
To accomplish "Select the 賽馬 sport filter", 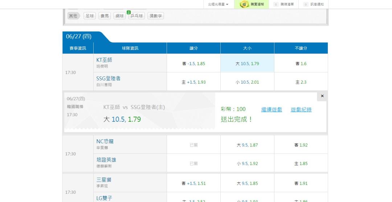I will [105, 16].
